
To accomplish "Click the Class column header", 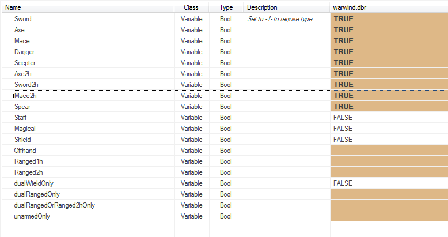I will 191,7.
